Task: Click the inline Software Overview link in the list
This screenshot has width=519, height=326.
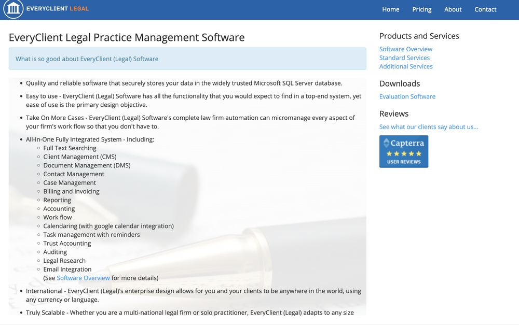Action: pyautogui.click(x=83, y=278)
